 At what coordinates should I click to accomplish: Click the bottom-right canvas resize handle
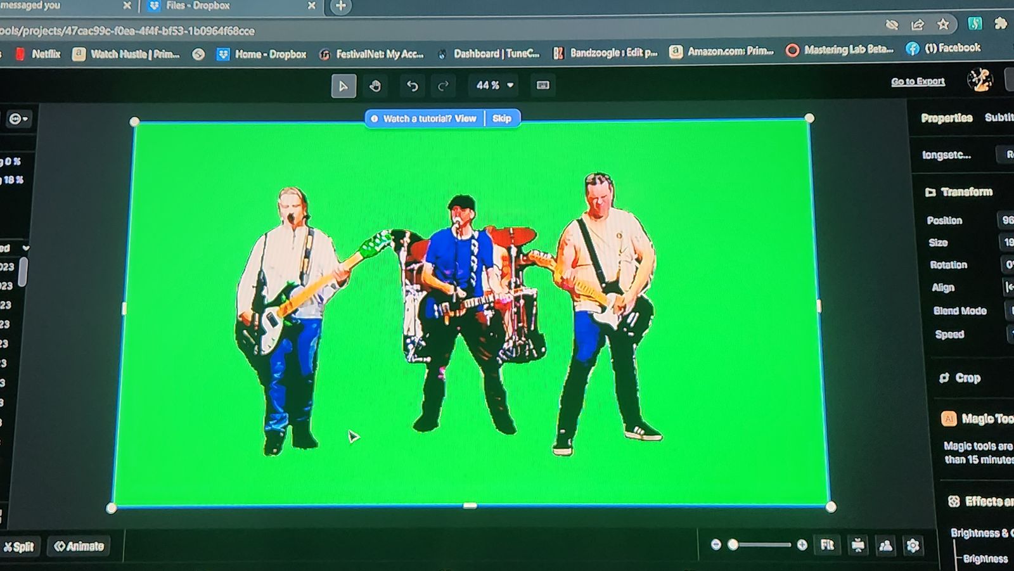(x=831, y=507)
